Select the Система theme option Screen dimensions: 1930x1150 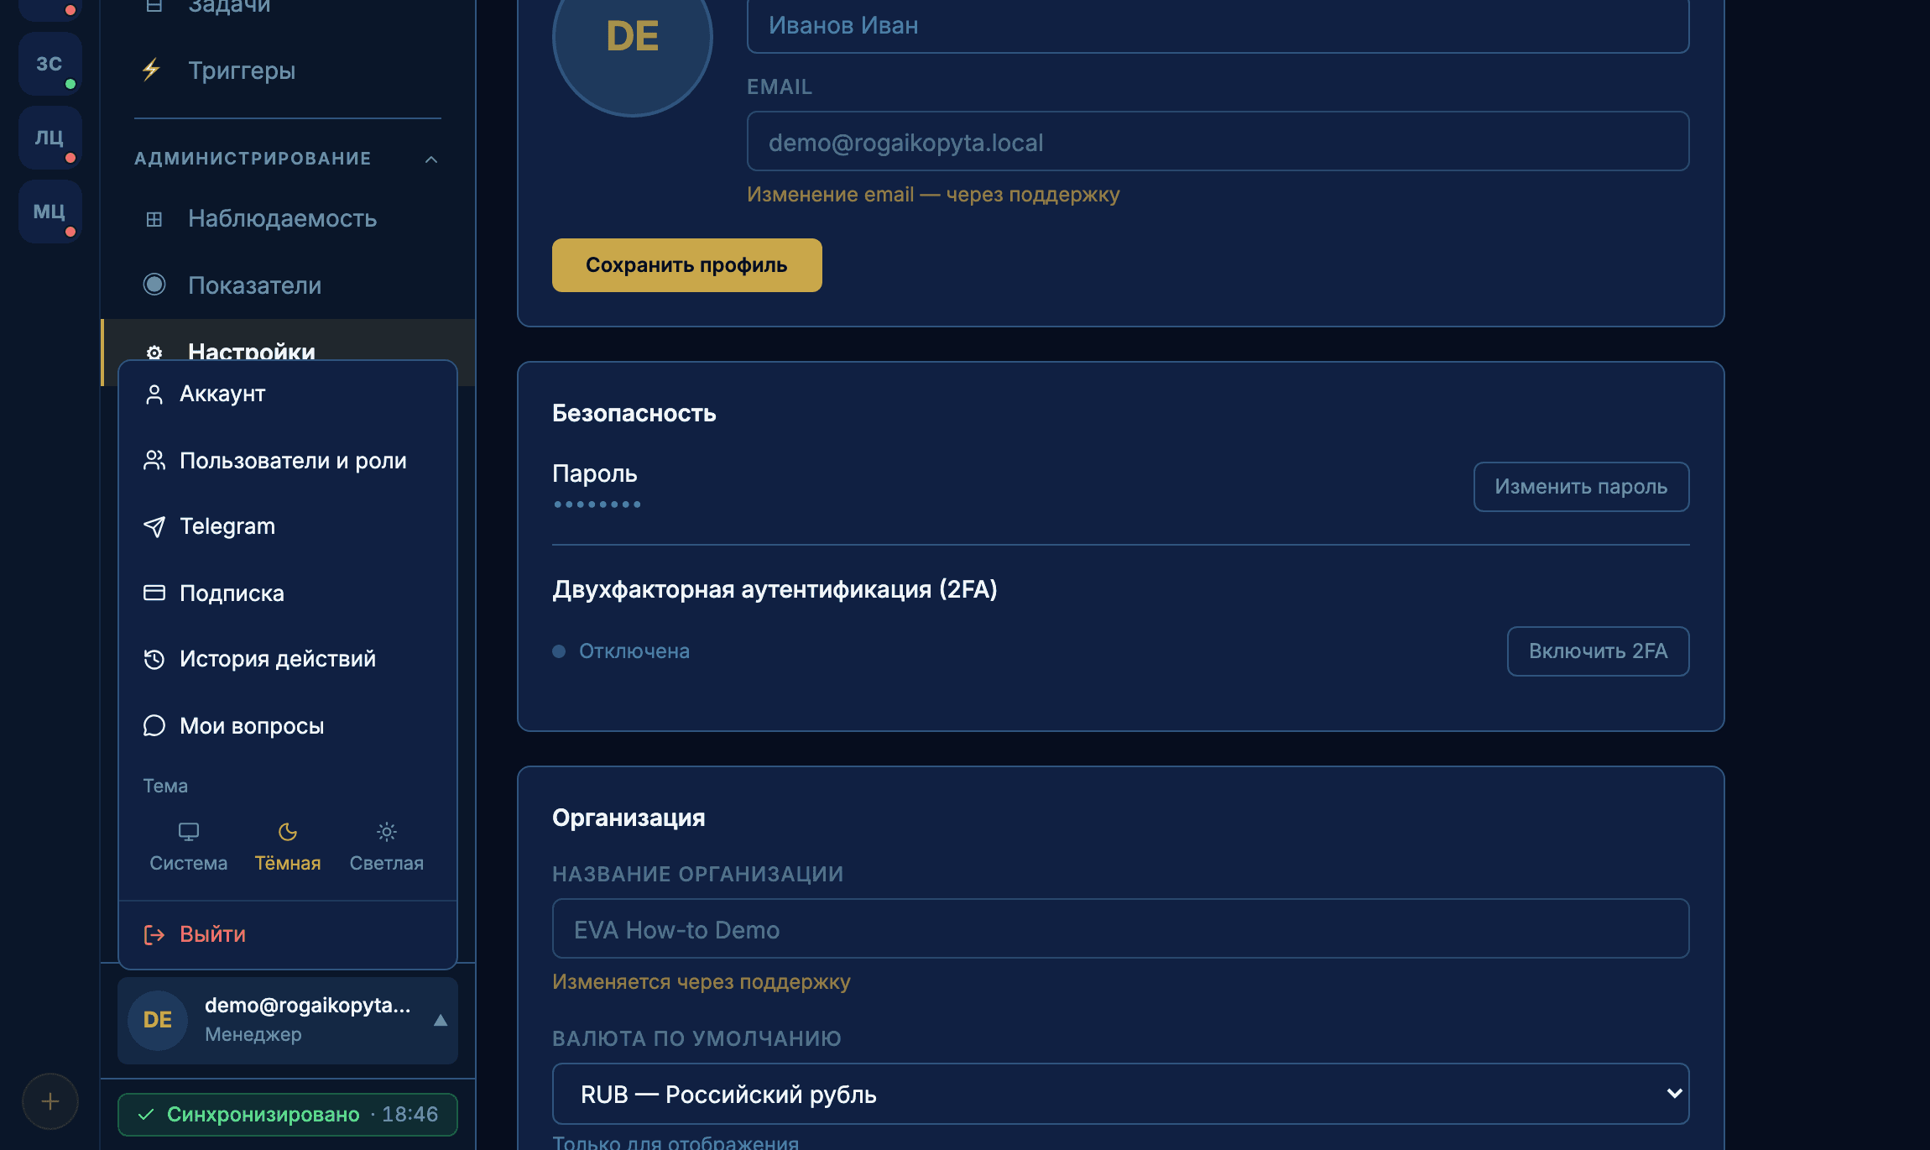click(x=189, y=846)
